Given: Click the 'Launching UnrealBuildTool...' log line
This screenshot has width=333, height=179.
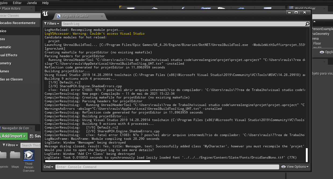Looking at the screenshot, I should click(175, 45).
